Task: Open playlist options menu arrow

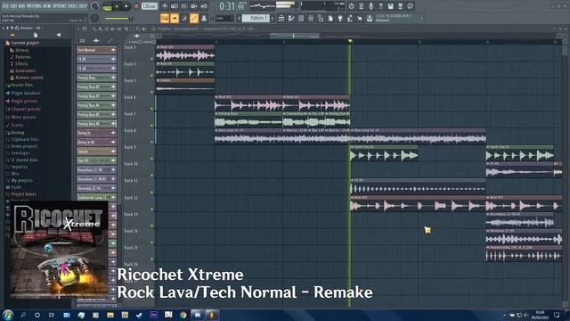Action: tap(78, 29)
